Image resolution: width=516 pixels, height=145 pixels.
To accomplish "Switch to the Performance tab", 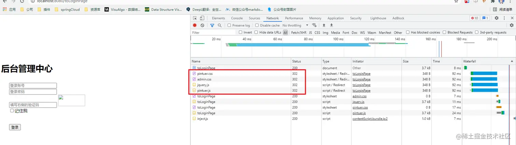I will point(294,18).
